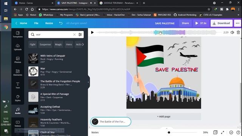242x136 pixels.
Task: Open the Elements panel
Action: click(x=18, y=73)
